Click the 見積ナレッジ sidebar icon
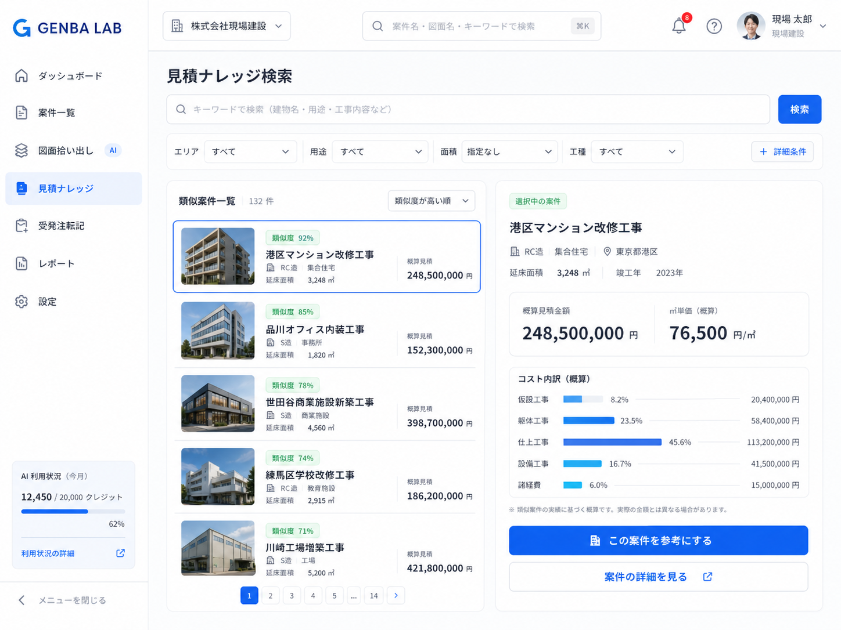 (21, 188)
